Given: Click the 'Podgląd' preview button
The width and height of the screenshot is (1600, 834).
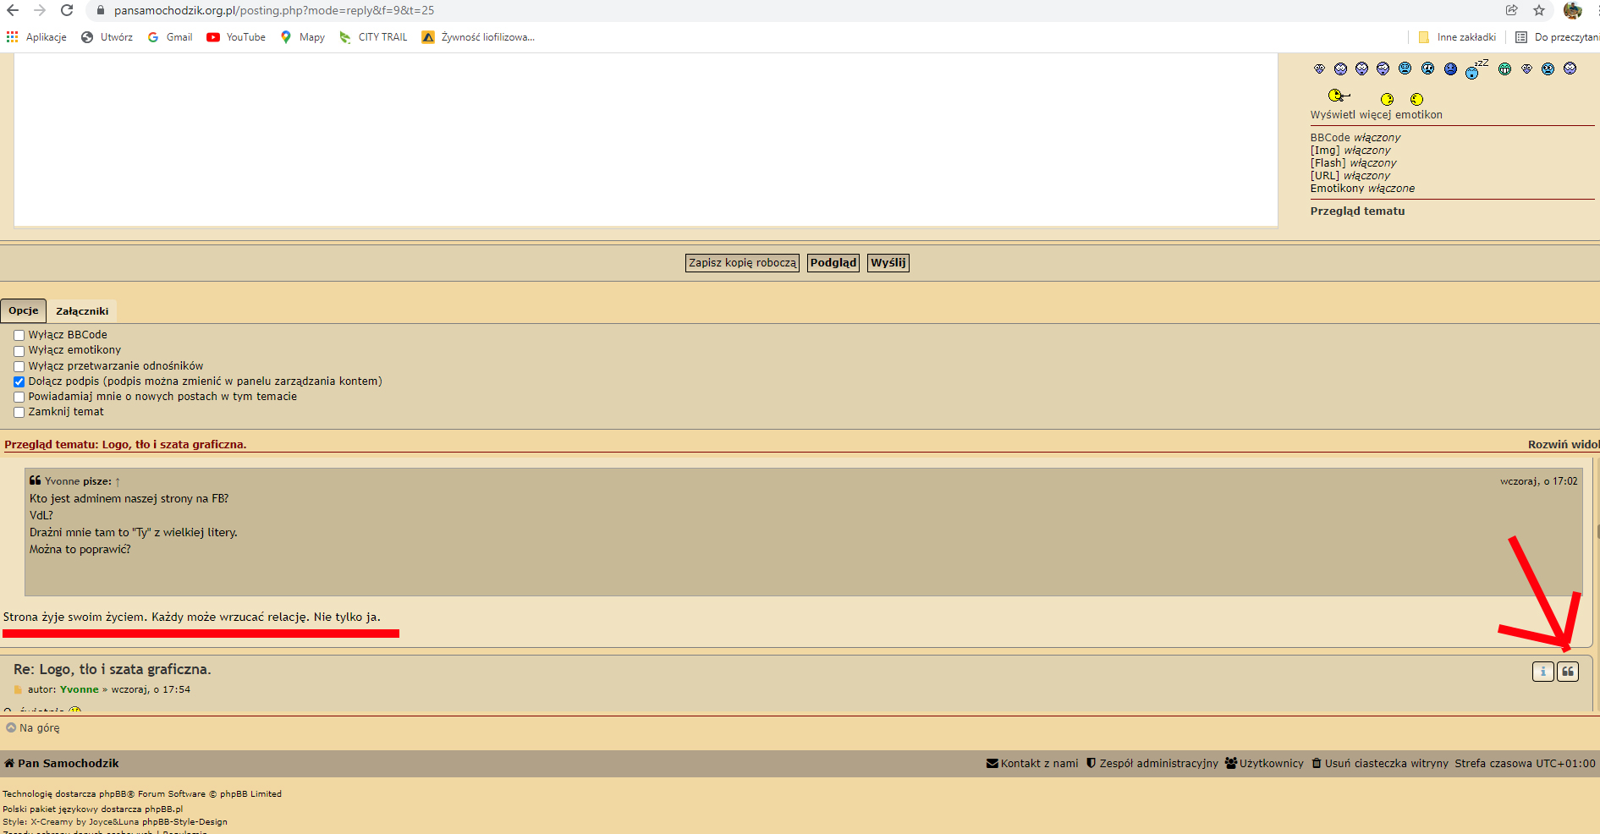Looking at the screenshot, I should coord(833,263).
